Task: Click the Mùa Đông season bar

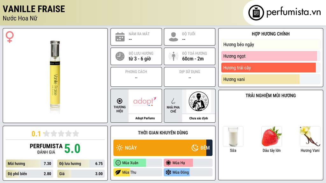Action: [x=188, y=172]
